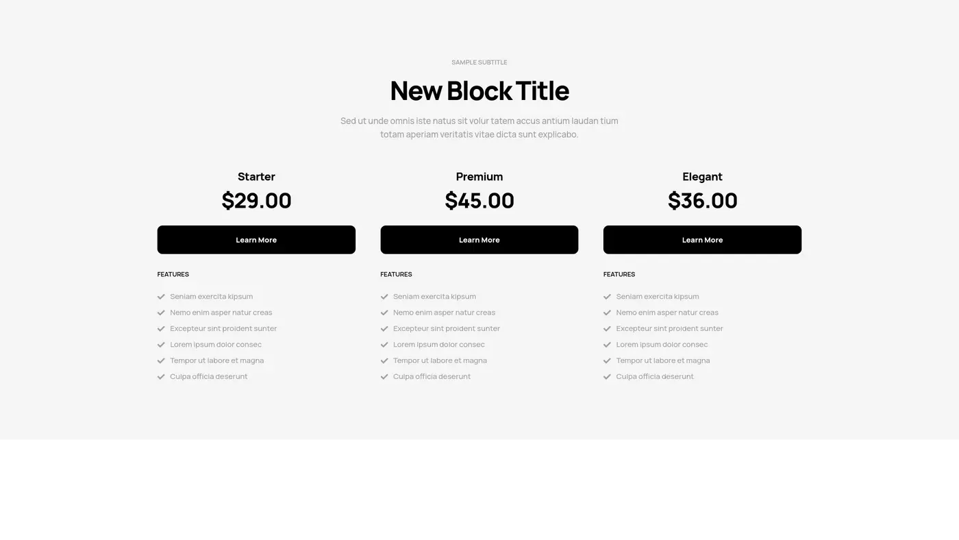Click the checkmark beside Starter's Lorem ipsum doior consec
The height and width of the screenshot is (540, 959).
(160, 344)
